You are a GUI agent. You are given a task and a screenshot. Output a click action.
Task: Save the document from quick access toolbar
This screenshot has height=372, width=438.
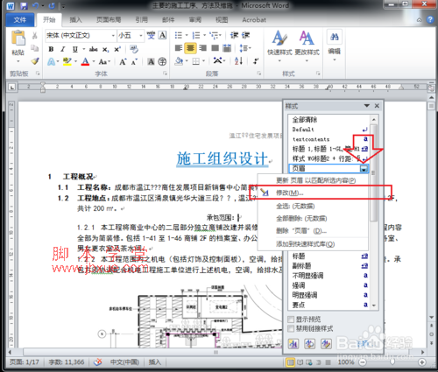(24, 5)
